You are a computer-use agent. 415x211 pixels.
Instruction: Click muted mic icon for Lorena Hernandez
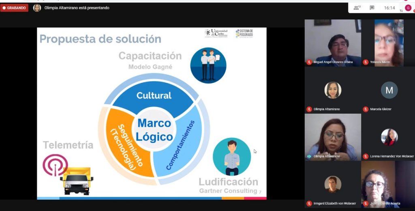[x=366, y=156]
